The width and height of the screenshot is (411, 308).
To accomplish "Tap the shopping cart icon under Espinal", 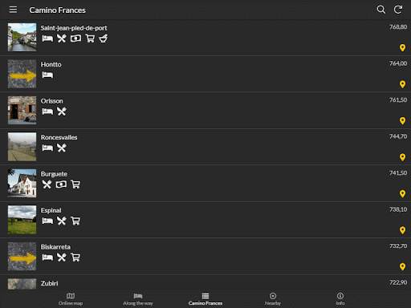I will [75, 221].
